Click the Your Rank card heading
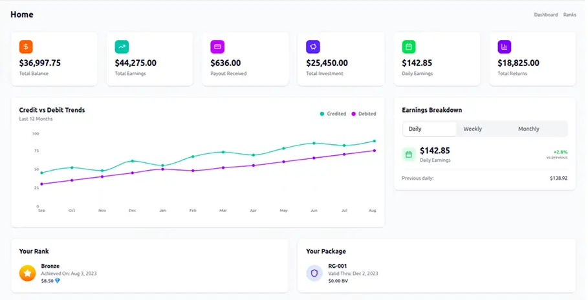The image size is (588, 300). tap(34, 252)
